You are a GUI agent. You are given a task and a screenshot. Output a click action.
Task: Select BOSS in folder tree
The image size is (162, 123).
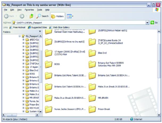[32, 74]
